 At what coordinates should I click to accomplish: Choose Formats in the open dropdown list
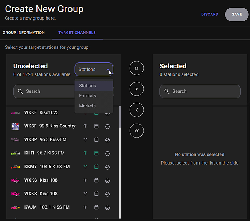[x=94, y=96]
